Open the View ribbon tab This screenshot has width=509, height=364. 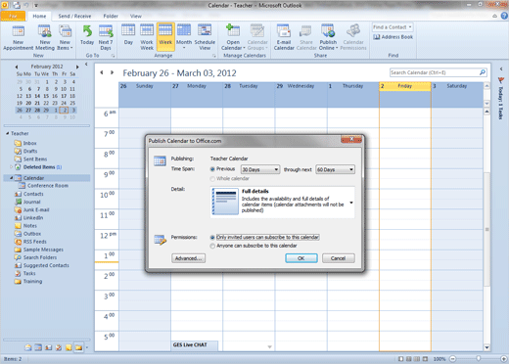136,16
